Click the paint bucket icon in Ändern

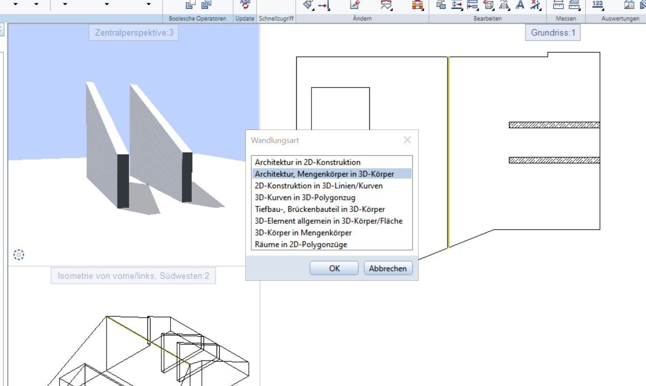pos(308,4)
